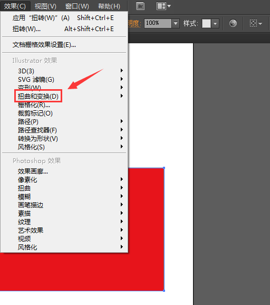Expand the SVG 滤镜(G) submenu

64,79
